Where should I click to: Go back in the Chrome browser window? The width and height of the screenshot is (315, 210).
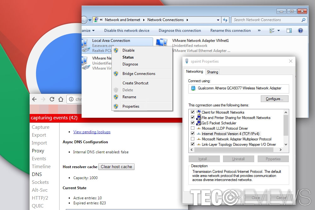(35, 99)
